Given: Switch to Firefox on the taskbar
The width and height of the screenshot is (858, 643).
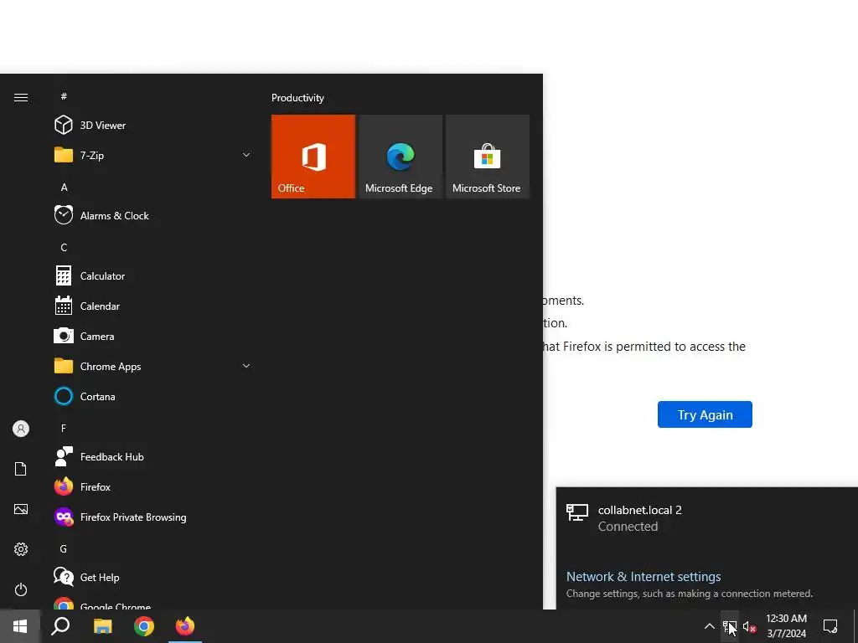Looking at the screenshot, I should [x=185, y=626].
